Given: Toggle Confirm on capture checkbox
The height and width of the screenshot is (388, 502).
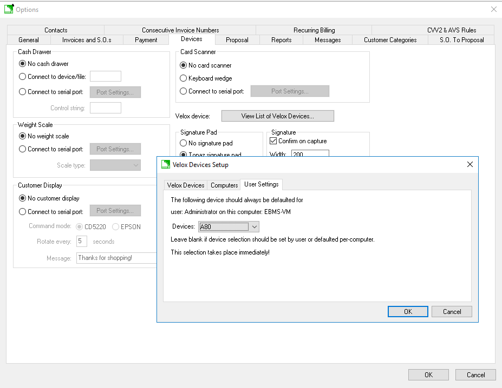Looking at the screenshot, I should (x=273, y=141).
